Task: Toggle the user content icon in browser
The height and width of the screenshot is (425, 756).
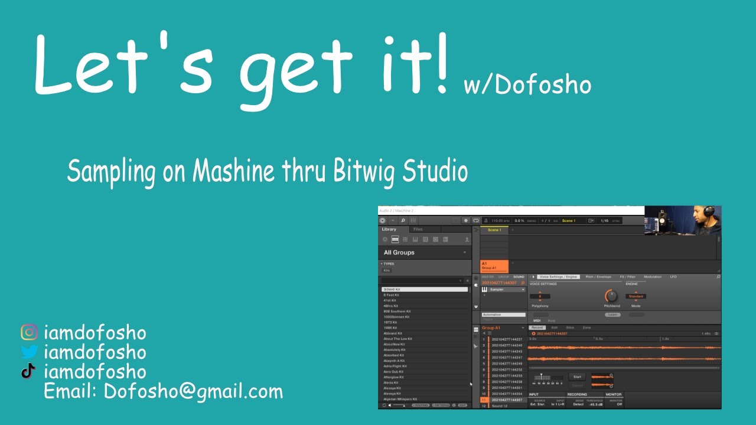Action: (467, 240)
